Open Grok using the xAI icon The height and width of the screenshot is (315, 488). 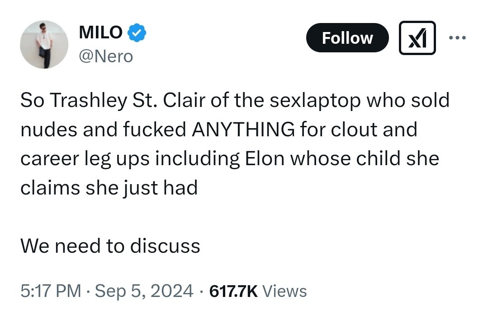pos(417,38)
